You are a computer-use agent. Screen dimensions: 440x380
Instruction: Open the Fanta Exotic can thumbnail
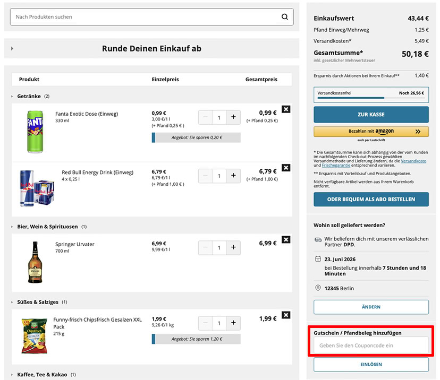pyautogui.click(x=35, y=132)
